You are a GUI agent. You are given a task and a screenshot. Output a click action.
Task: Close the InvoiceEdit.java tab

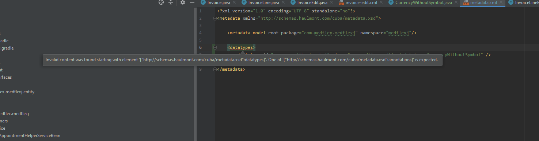coord(331,3)
